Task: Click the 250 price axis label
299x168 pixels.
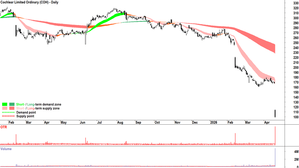Action: click(x=296, y=43)
